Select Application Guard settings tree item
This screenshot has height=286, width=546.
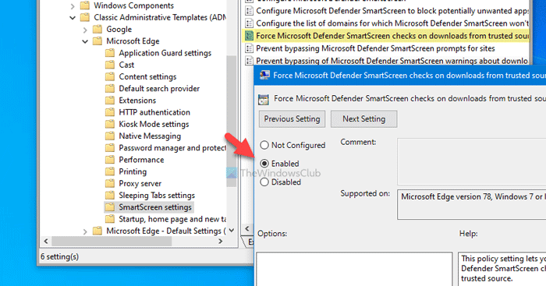click(x=165, y=53)
